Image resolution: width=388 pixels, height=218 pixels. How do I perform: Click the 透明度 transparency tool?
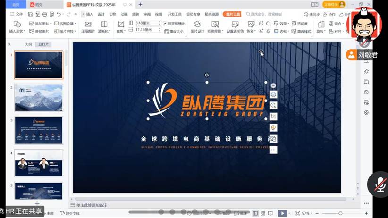tap(299, 24)
